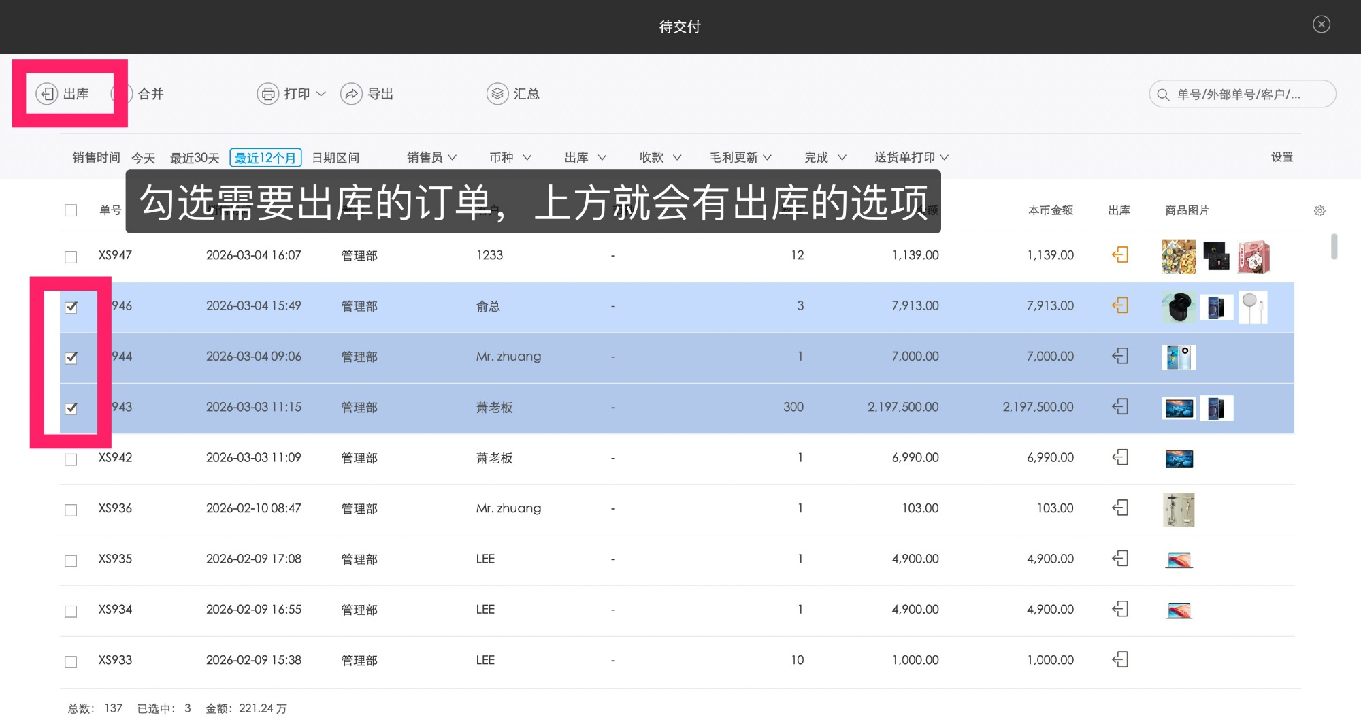
Task: Open column settings gear in table header
Action: coord(1319,211)
